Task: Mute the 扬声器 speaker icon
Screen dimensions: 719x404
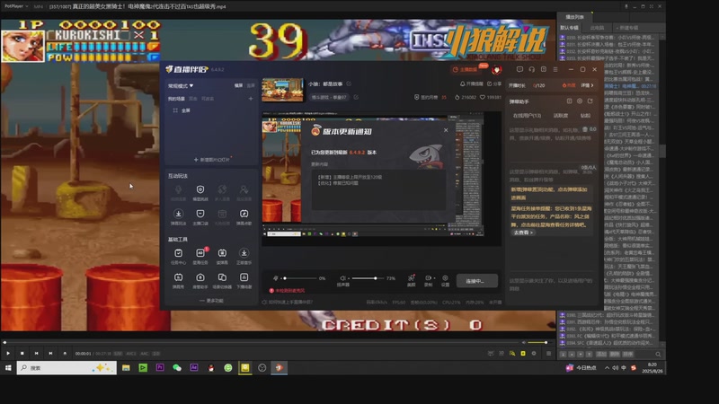Action: (x=342, y=278)
